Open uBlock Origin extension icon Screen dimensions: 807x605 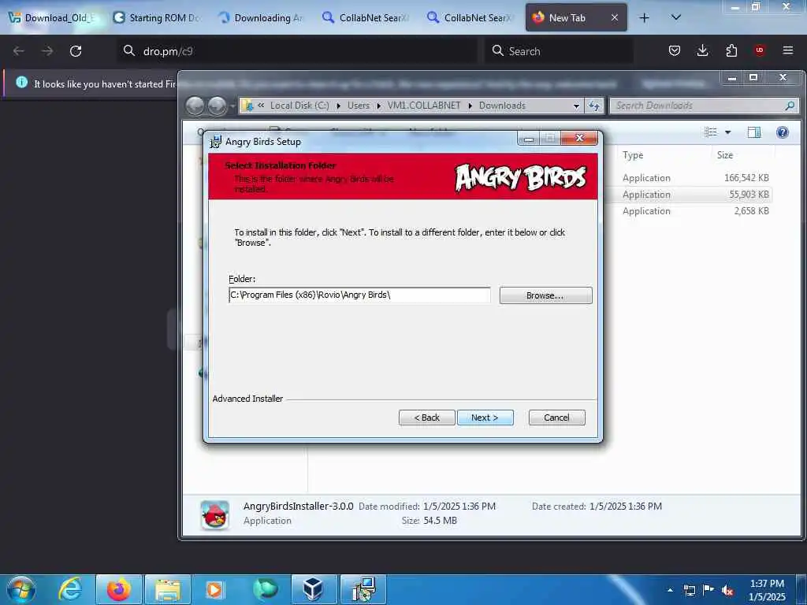[x=759, y=50]
